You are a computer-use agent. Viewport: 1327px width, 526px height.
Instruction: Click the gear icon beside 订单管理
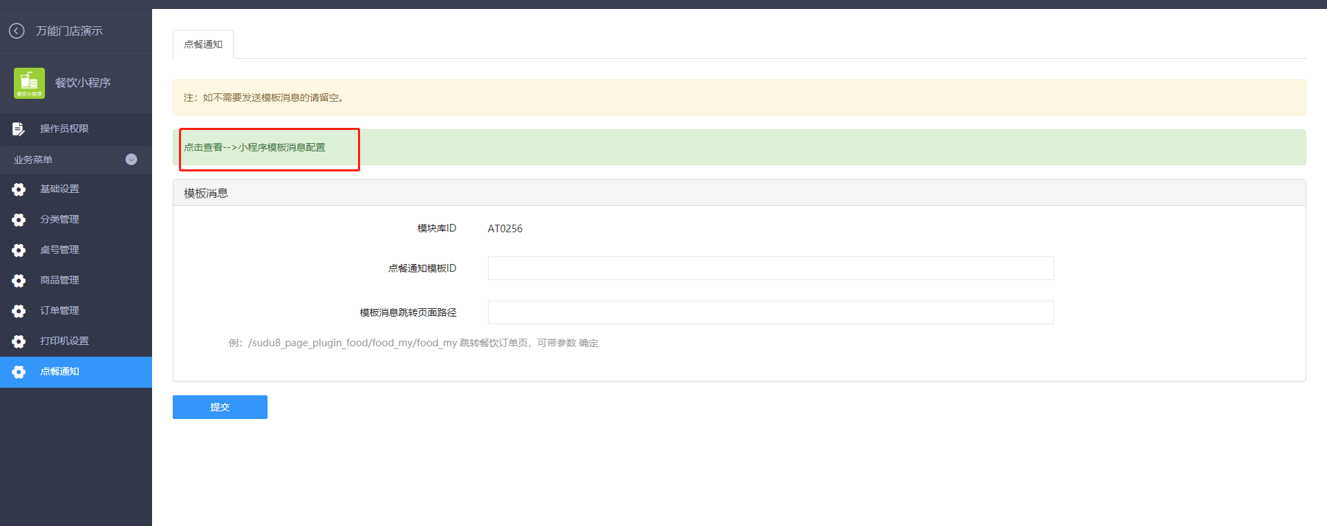19,311
